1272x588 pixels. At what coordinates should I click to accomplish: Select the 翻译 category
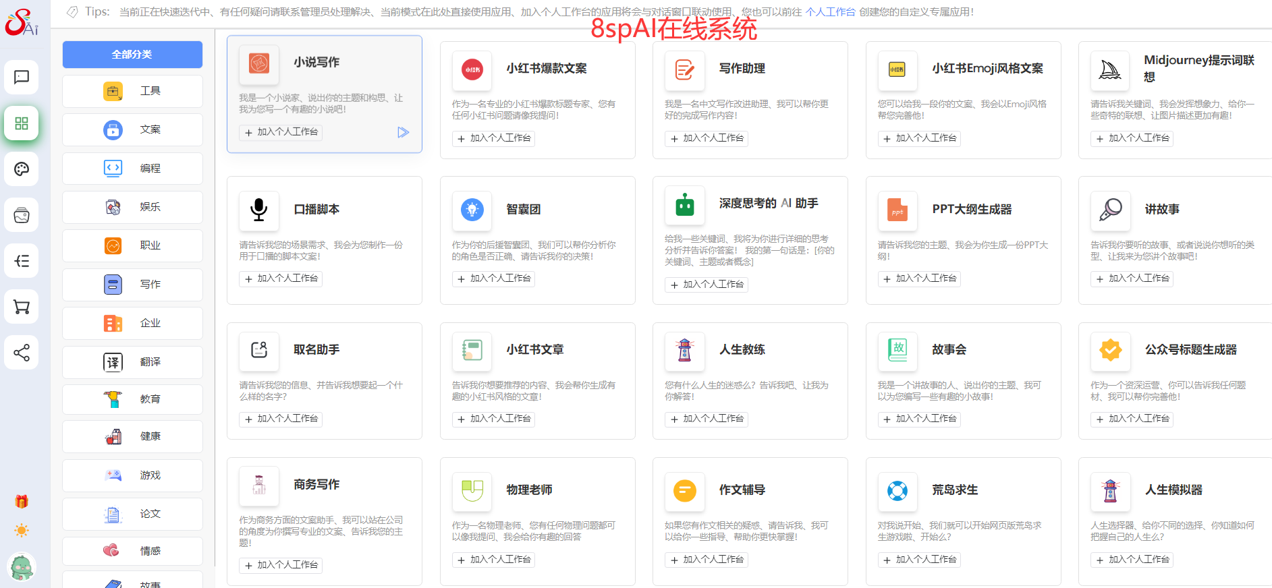[132, 362]
